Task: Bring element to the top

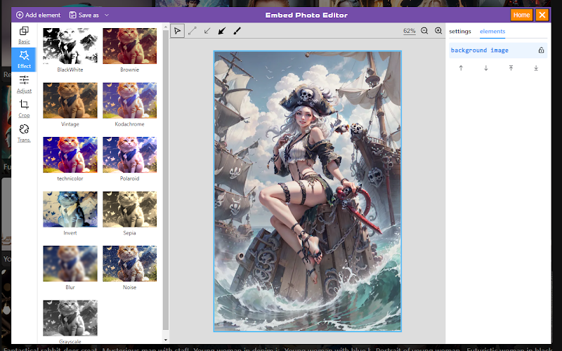Action: coord(511,68)
